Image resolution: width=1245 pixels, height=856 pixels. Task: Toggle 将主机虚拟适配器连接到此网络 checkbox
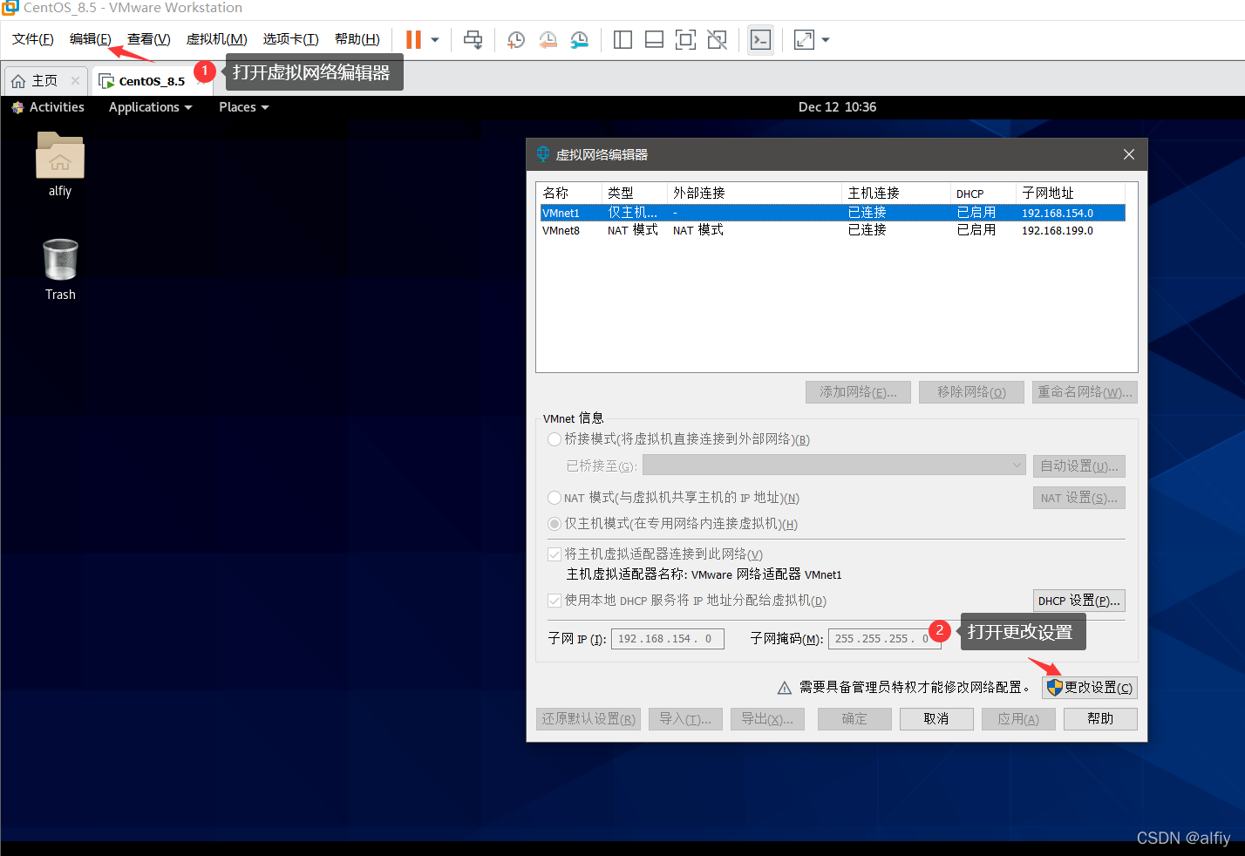pos(554,554)
